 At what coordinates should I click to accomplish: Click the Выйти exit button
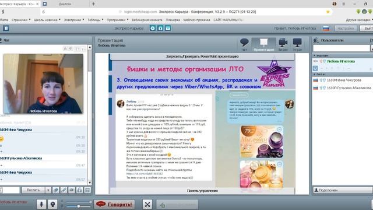coord(367,29)
